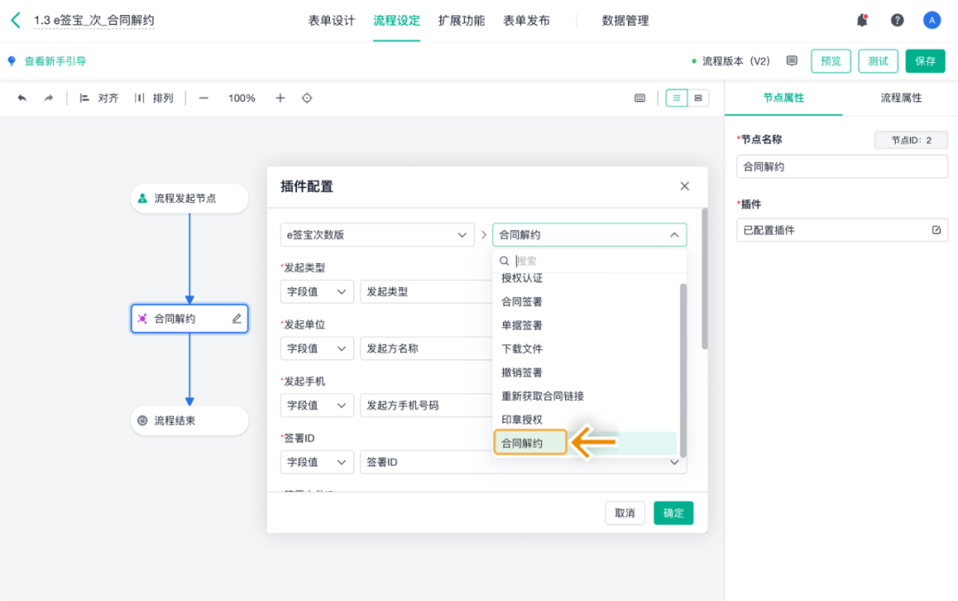
Task: Open the 查看新手引导 link
Action: (x=55, y=61)
